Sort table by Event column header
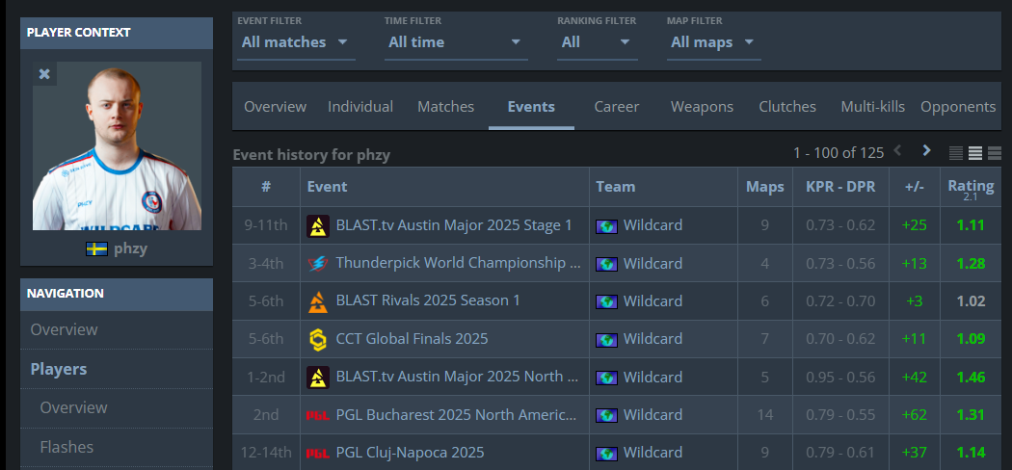 (x=444, y=187)
